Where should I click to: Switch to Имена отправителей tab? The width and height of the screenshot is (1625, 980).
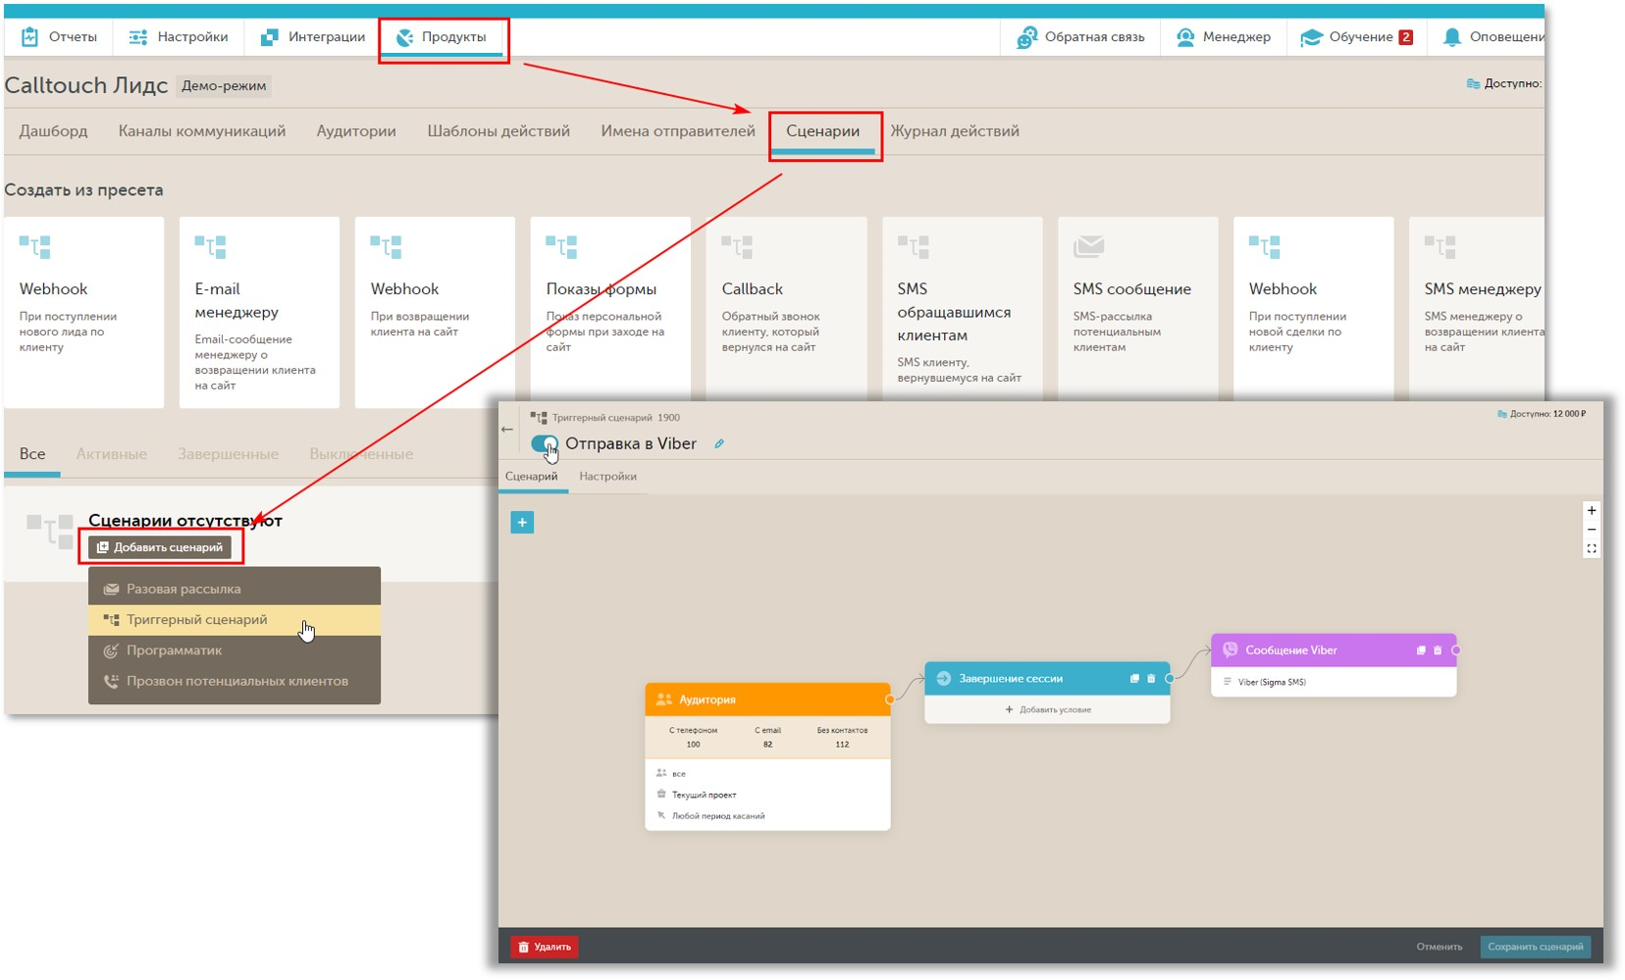click(x=678, y=131)
